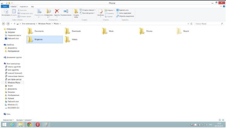Select the Pictures folder
The image size is (226, 128).
156,31
